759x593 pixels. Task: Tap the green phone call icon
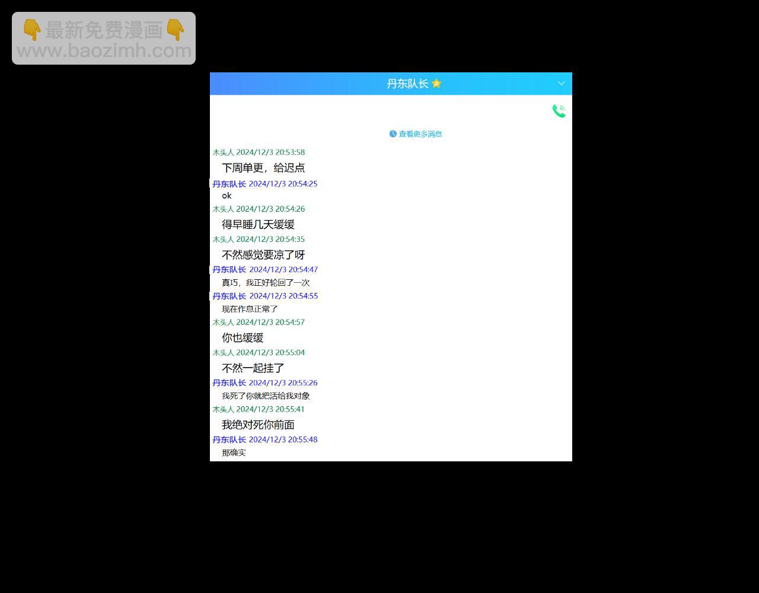click(558, 110)
